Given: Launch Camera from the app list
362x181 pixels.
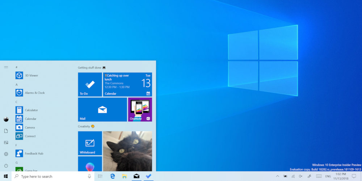Looking at the screenshot, I should point(25,127).
